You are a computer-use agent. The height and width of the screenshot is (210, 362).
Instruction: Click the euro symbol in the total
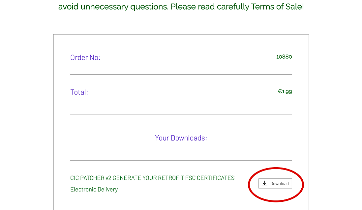point(280,92)
